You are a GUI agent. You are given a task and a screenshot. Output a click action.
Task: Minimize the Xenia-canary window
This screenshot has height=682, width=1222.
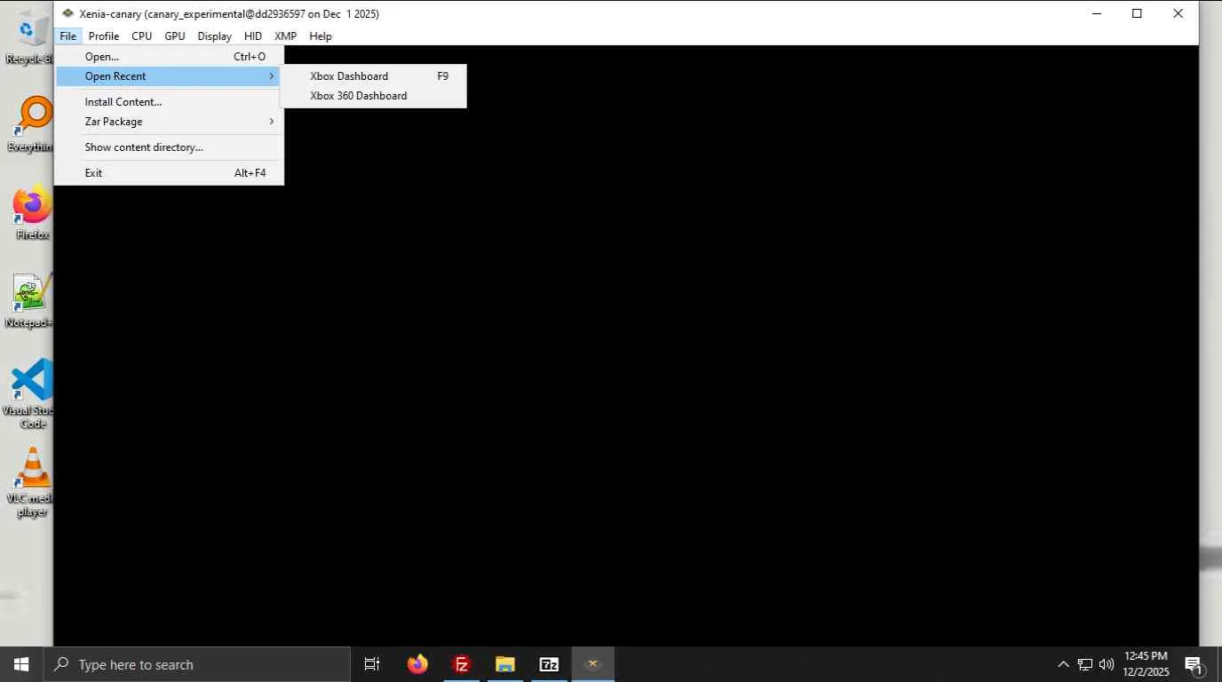pos(1096,13)
